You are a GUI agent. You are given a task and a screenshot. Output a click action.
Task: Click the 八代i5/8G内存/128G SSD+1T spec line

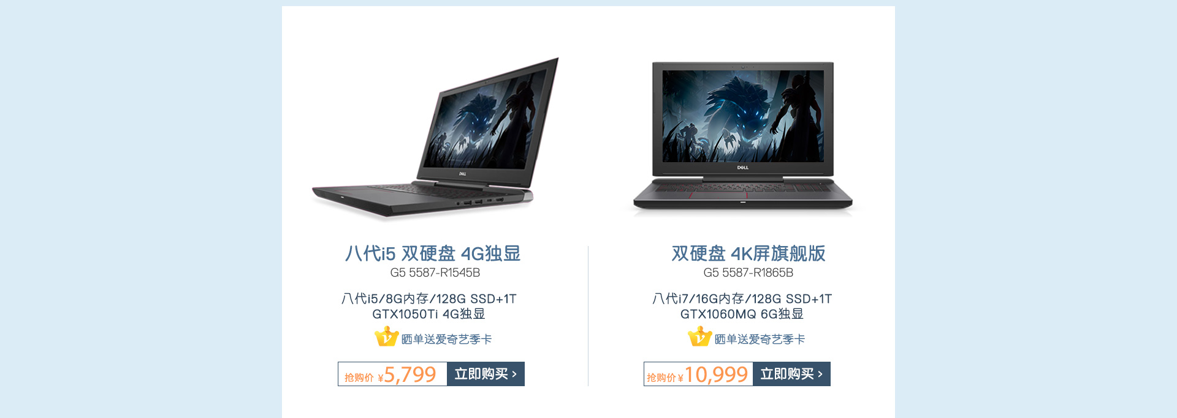point(429,299)
